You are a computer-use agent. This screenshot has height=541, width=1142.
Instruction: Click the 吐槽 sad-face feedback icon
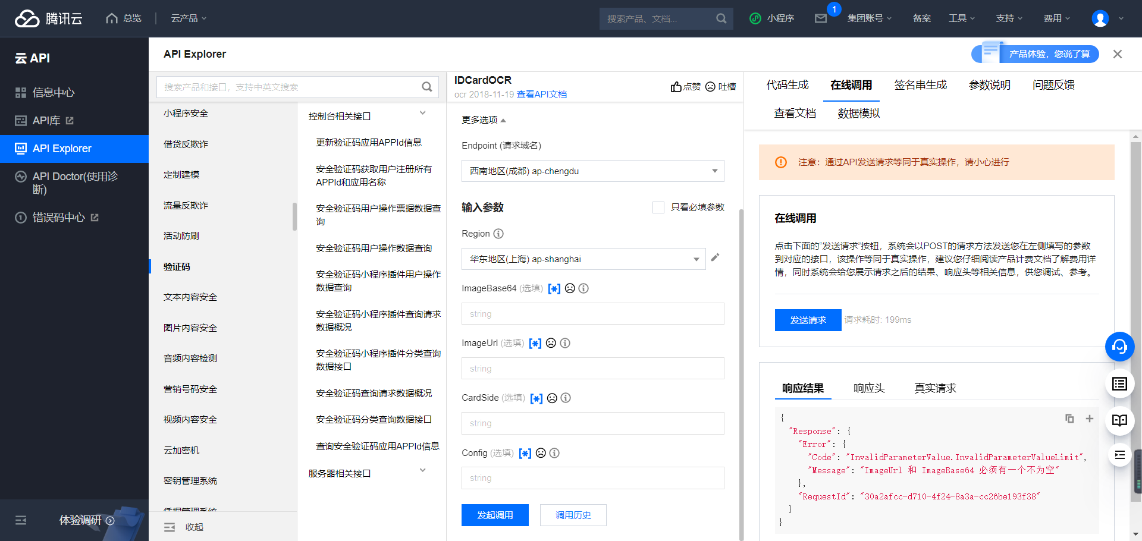coord(710,86)
